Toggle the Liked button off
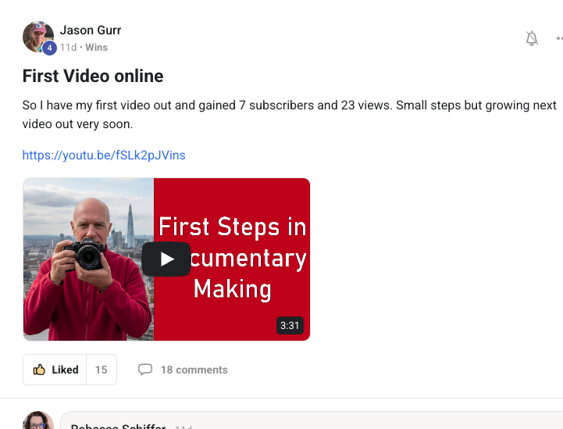This screenshot has height=429, width=563. pos(55,370)
